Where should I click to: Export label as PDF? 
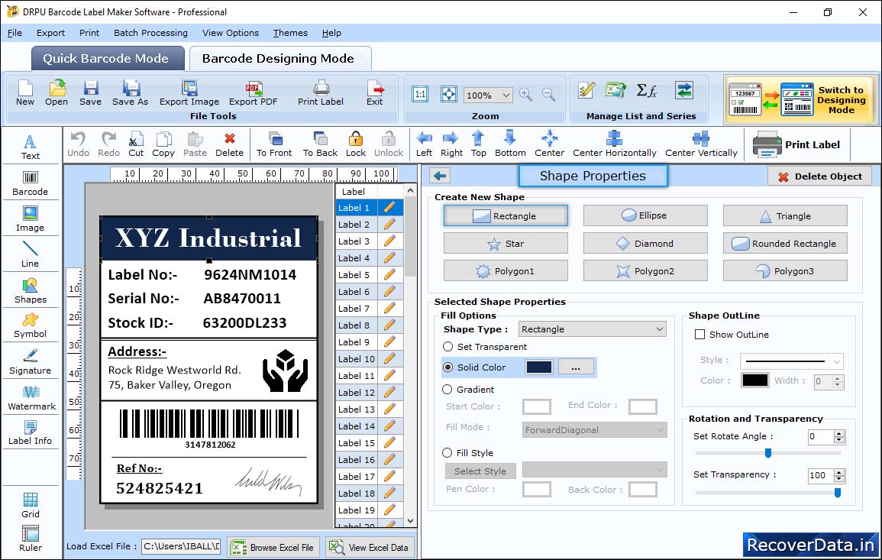click(253, 93)
